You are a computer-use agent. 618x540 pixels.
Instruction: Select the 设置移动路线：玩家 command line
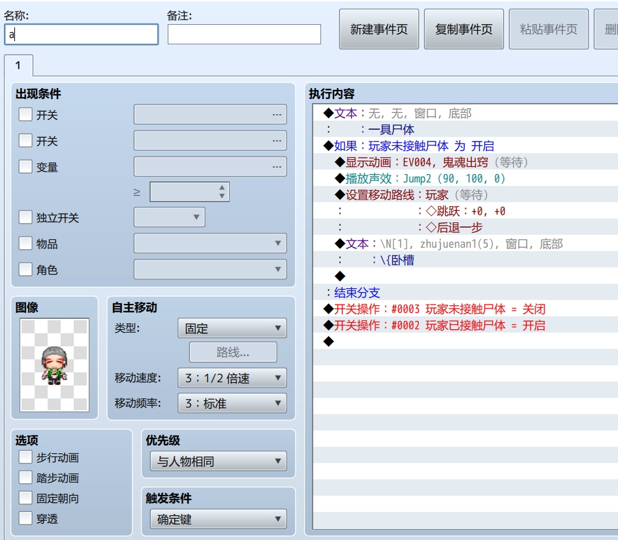(x=465, y=195)
